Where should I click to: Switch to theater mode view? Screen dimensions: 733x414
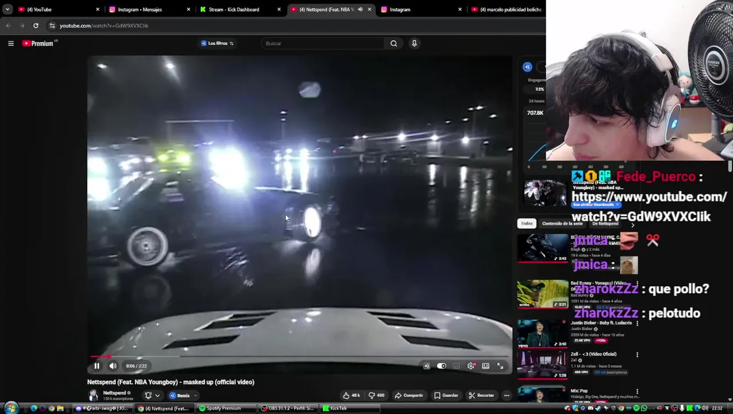click(486, 366)
